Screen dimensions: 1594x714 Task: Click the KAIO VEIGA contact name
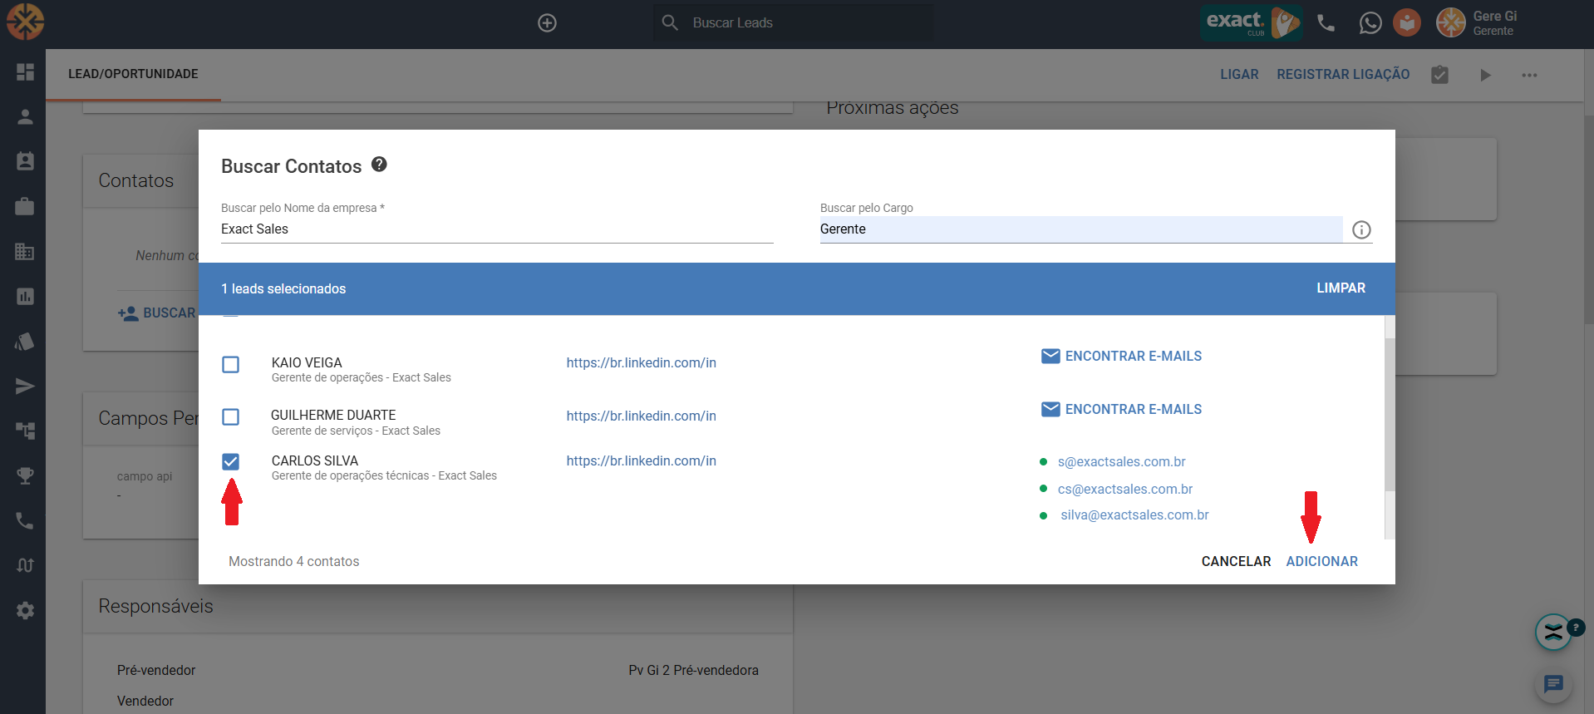click(307, 362)
